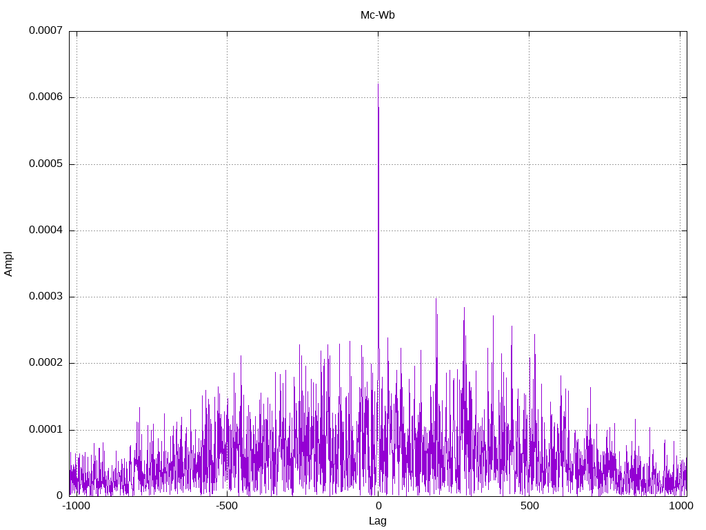Click the tip of the central peak at lag 0
This screenshot has width=706, height=530.
(x=378, y=84)
